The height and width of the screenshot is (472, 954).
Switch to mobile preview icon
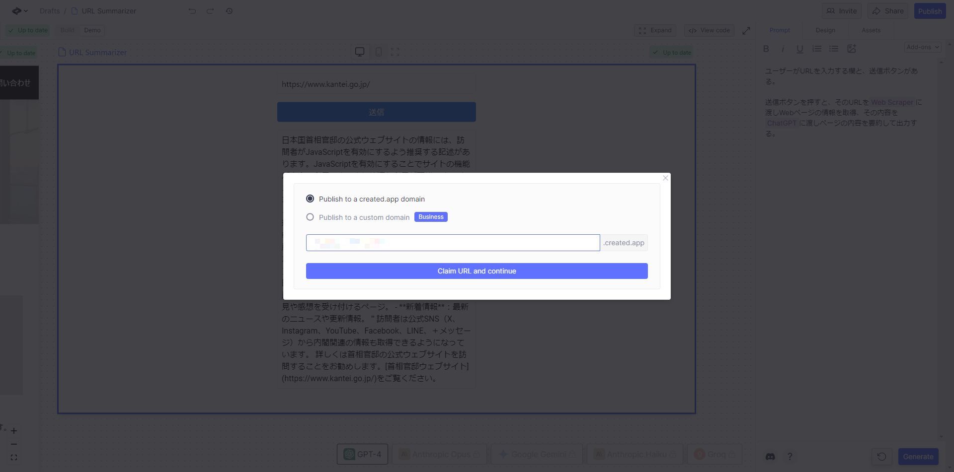pyautogui.click(x=378, y=52)
